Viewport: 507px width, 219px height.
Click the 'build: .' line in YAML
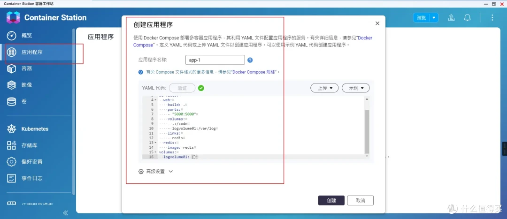176,105
